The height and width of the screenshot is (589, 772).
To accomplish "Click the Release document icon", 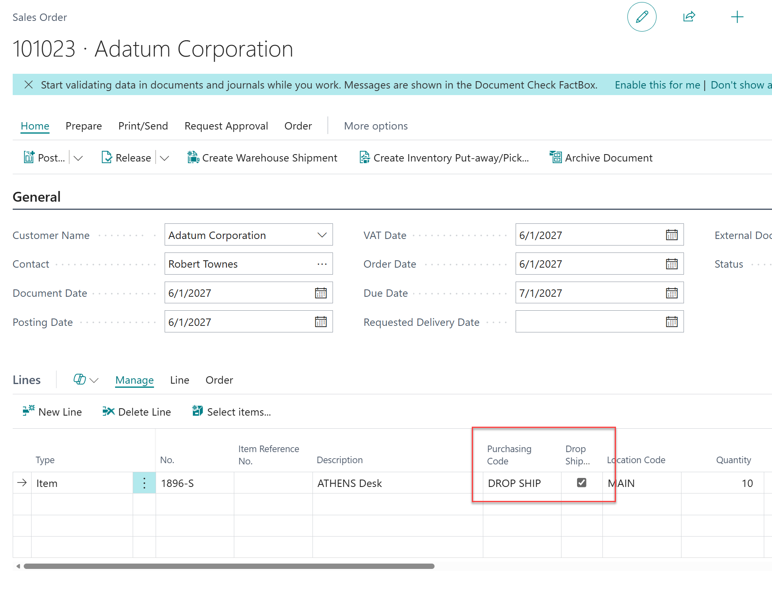I will 106,158.
